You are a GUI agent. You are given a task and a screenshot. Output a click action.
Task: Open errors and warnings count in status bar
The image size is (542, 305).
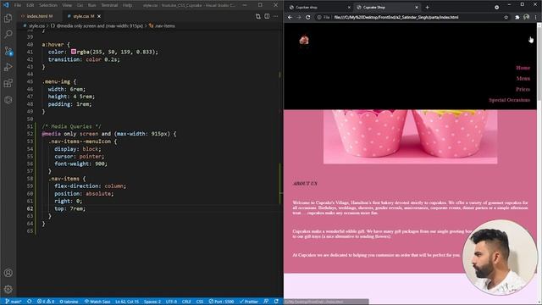(46, 302)
